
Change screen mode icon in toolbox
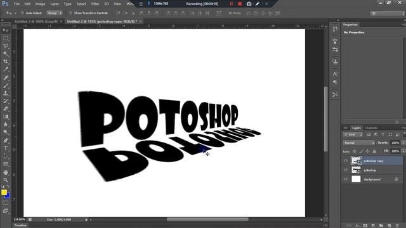[x=6, y=211]
